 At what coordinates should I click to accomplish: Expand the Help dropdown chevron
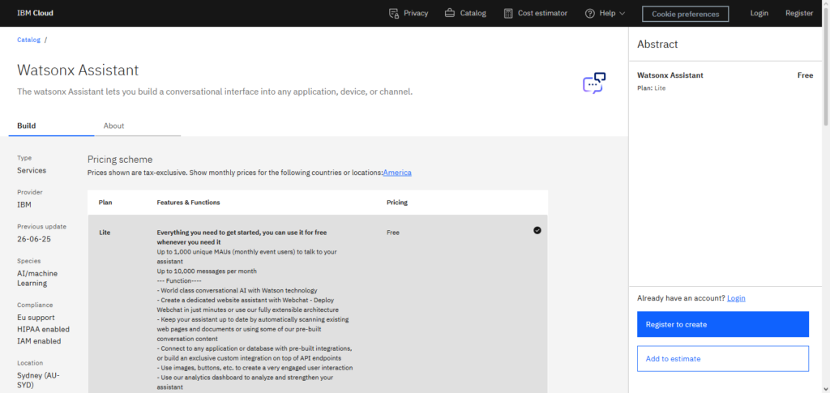[622, 13]
